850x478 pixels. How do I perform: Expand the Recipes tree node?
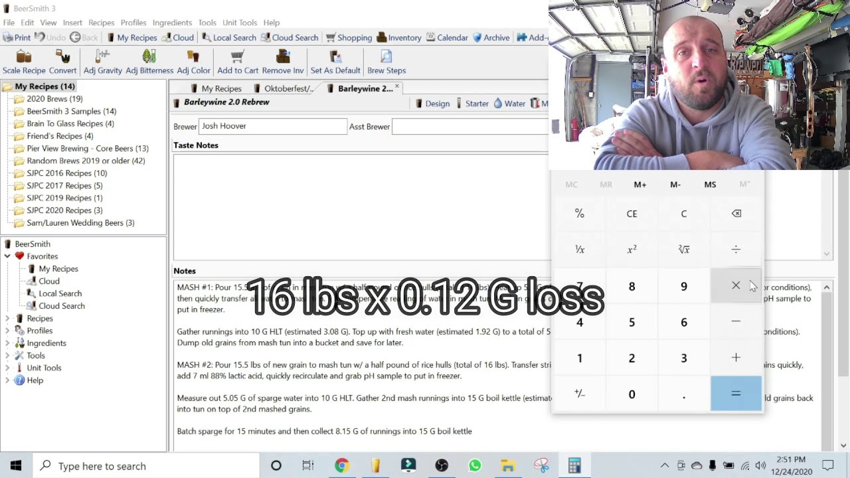7,319
